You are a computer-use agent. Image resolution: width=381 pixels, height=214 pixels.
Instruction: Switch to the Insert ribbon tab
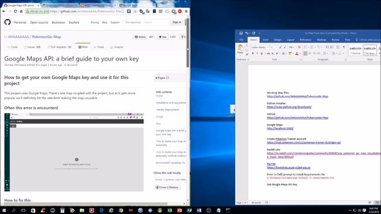[266, 40]
